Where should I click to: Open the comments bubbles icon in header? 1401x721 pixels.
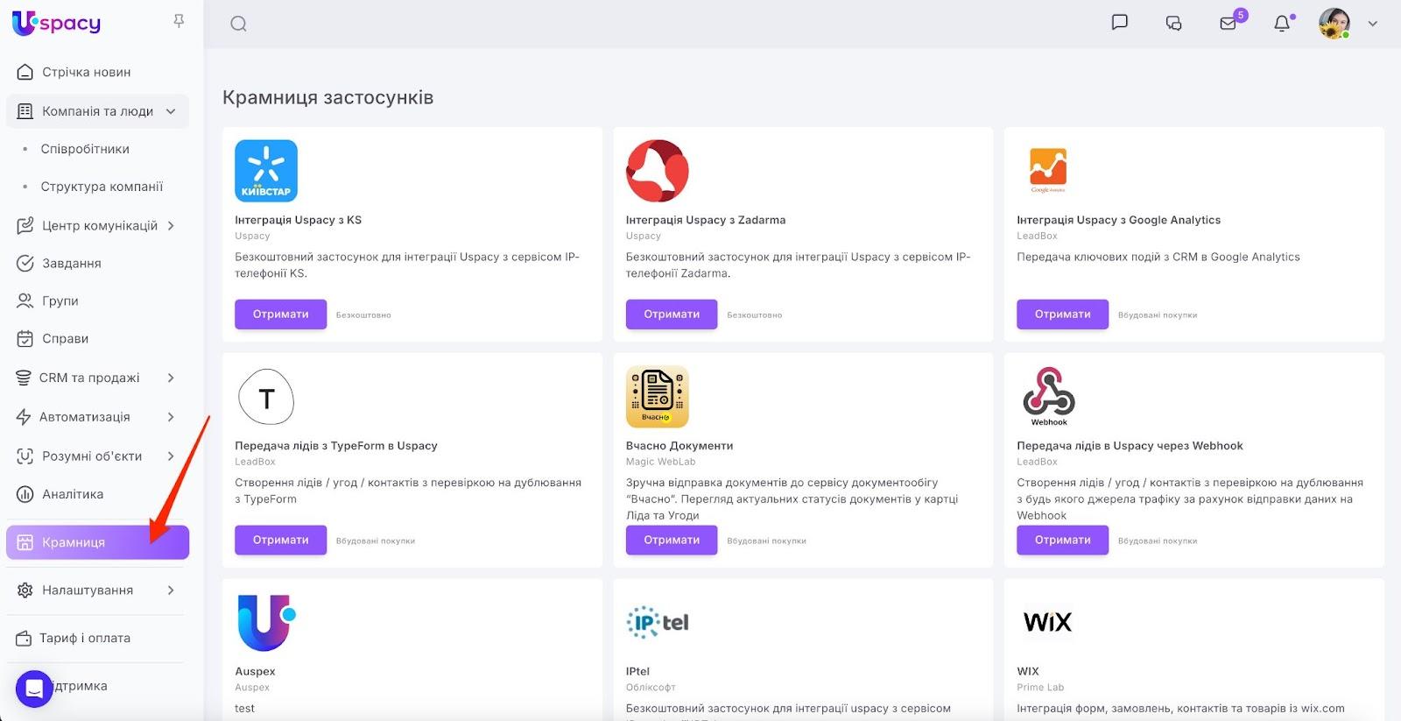1173,24
